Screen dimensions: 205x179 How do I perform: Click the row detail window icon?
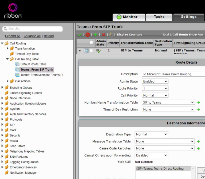[86, 51]
